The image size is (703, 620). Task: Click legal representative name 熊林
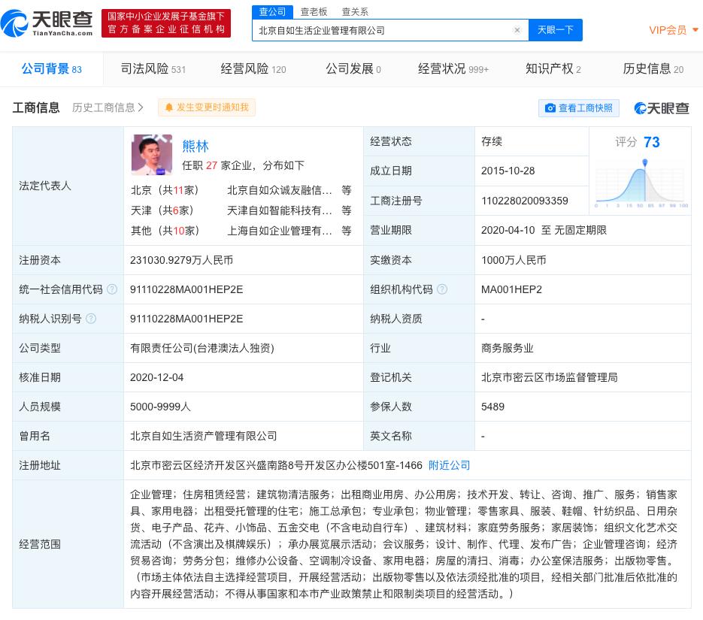(195, 146)
